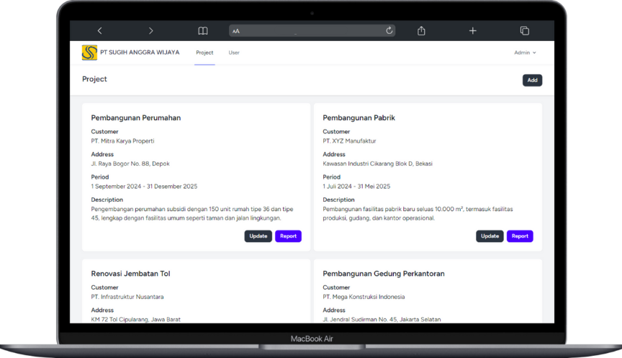The width and height of the screenshot is (622, 358).
Task: Tap the aA text size control
Action: coord(236,31)
